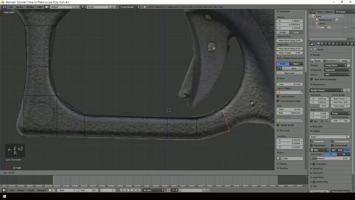Open the Render menu in top bar

[19, 7]
